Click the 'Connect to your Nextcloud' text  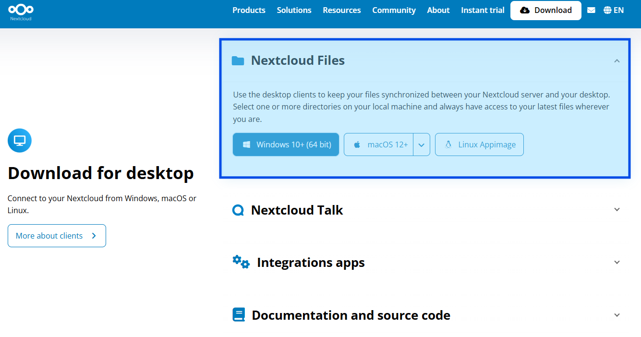pyautogui.click(x=102, y=204)
